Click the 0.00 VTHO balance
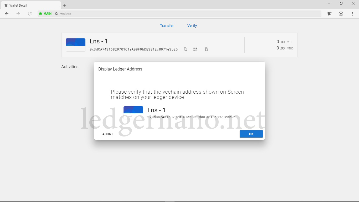The height and width of the screenshot is (202, 359). [285, 48]
